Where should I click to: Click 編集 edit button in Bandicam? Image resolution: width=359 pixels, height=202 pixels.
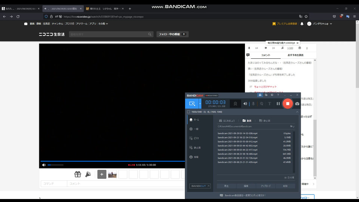[x=246, y=186]
